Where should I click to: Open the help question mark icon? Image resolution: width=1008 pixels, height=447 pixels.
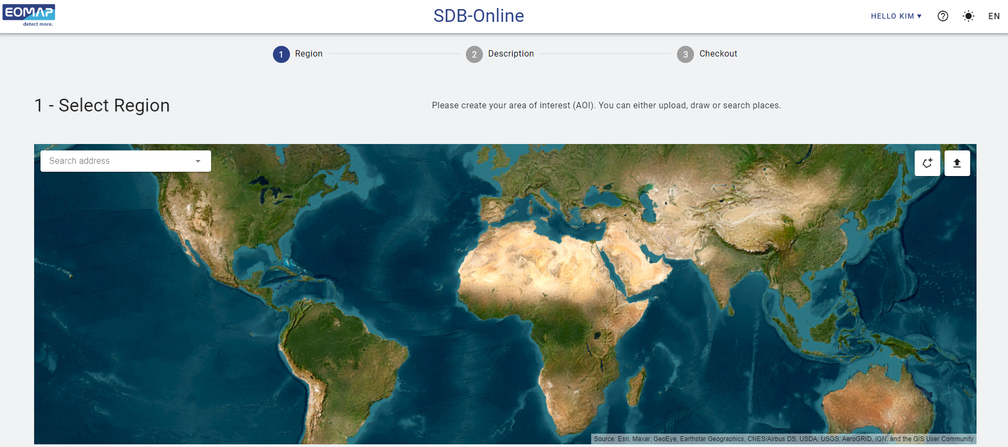coord(942,16)
